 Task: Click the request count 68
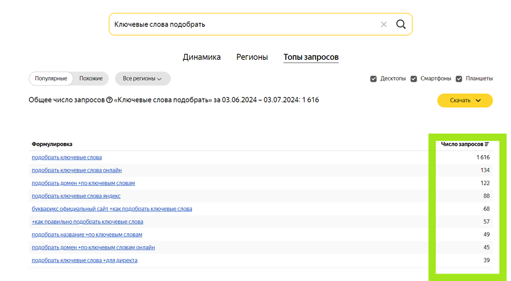coord(486,209)
